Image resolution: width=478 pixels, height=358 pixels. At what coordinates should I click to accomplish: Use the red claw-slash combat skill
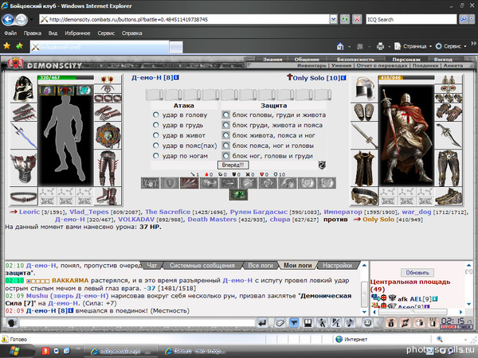point(190,183)
